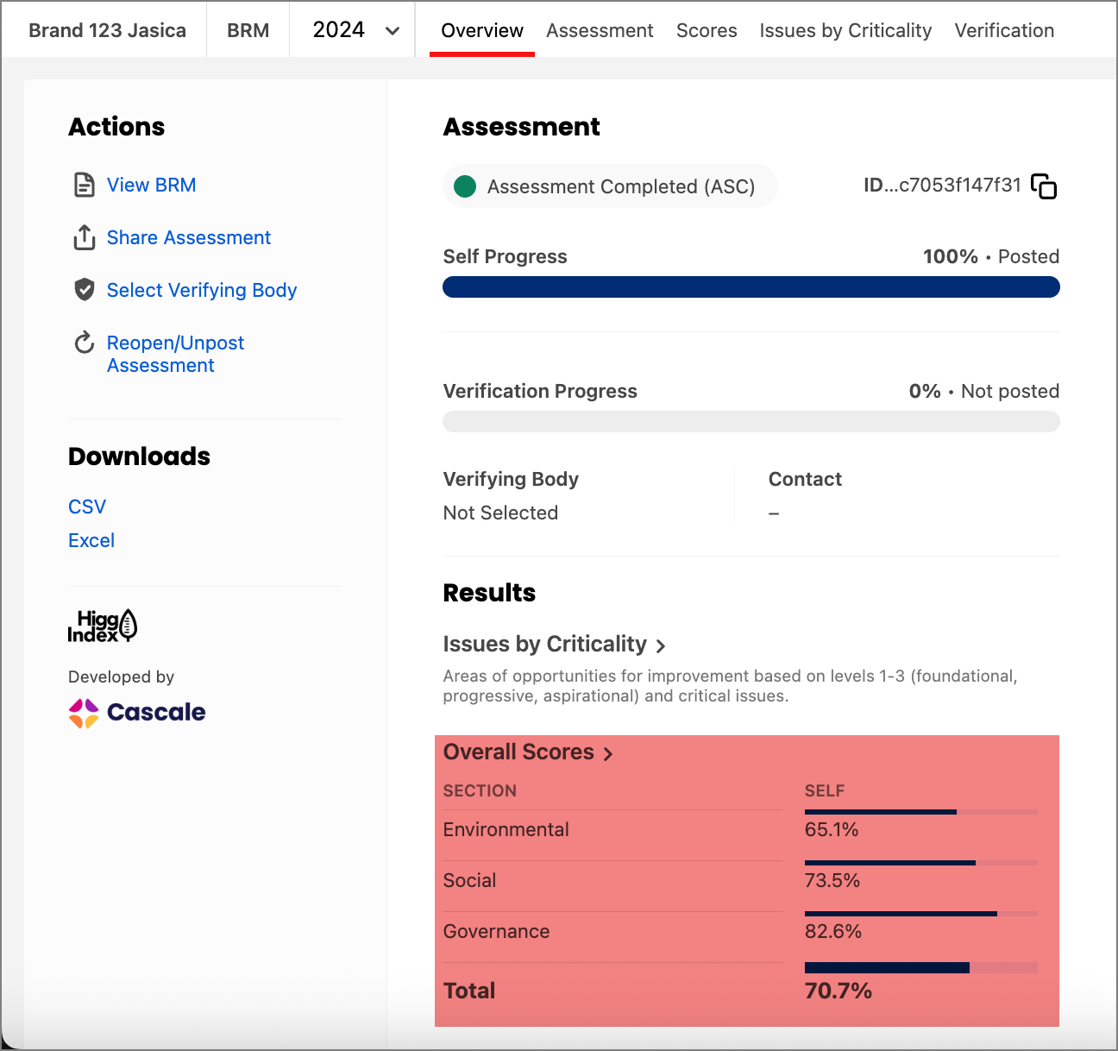This screenshot has height=1051, width=1118.
Task: Switch to the Scores tab
Action: click(707, 30)
